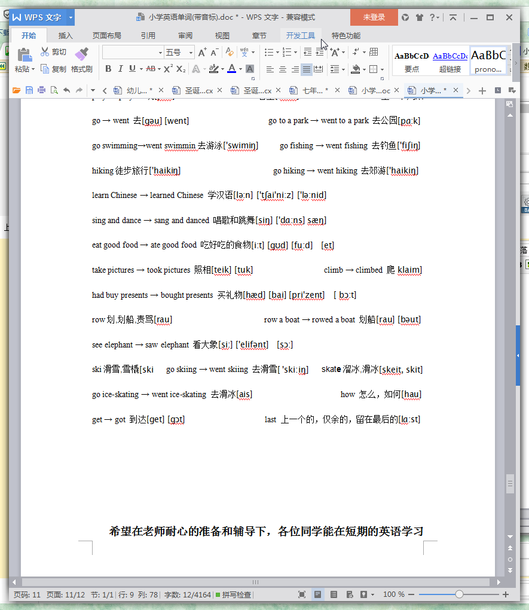Open a file via the folder icon
The height and width of the screenshot is (610, 529).
coord(16,90)
